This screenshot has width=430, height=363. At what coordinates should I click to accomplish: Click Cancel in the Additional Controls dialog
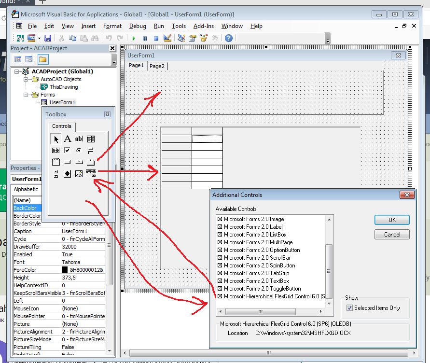392,235
